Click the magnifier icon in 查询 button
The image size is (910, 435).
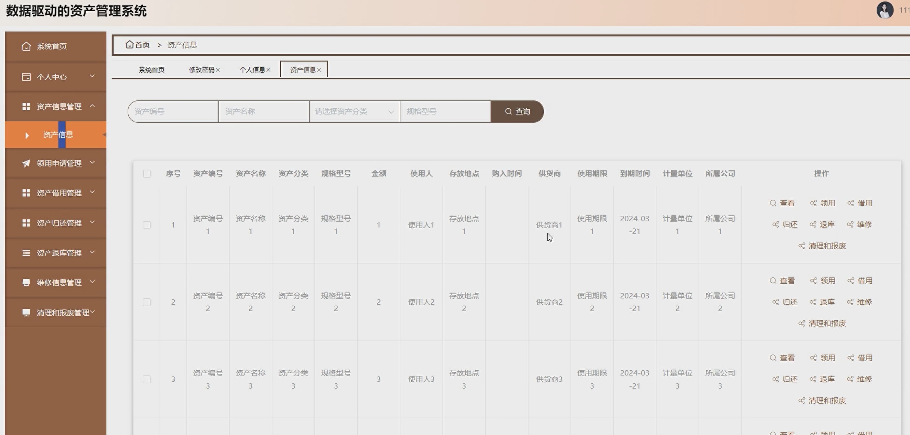point(508,111)
